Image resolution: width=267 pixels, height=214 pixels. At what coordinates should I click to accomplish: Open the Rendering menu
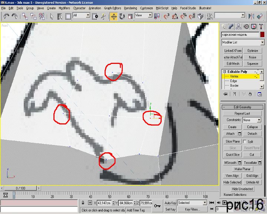130,8
